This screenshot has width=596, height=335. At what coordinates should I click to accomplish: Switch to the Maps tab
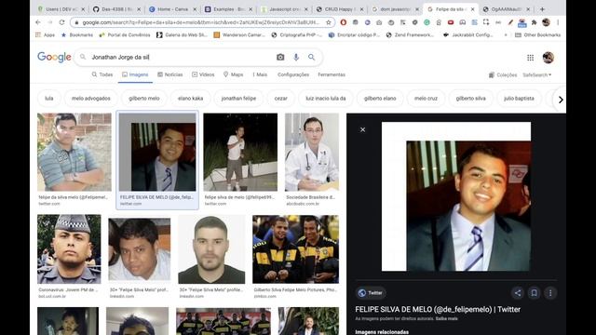(x=234, y=74)
